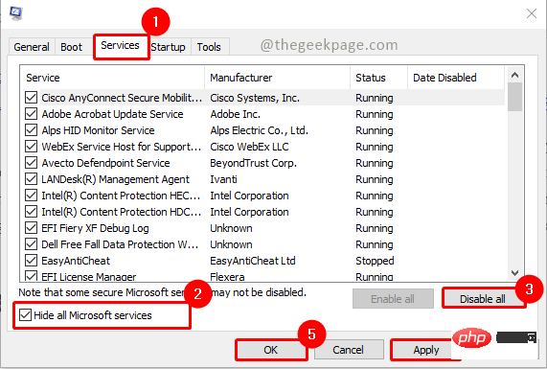Close the System Configuration window

532,13
